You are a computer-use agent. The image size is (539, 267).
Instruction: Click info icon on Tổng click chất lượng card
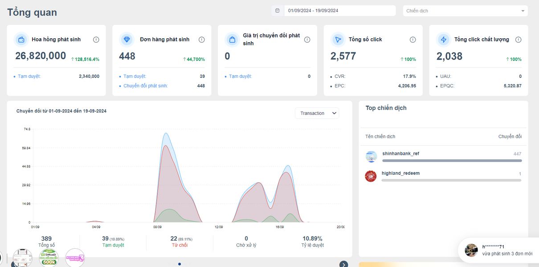518,40
